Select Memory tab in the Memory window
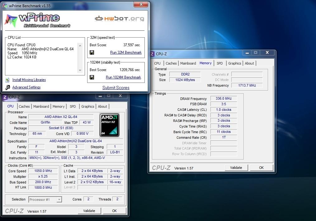The width and height of the screenshot is (316, 221). tap(205, 63)
